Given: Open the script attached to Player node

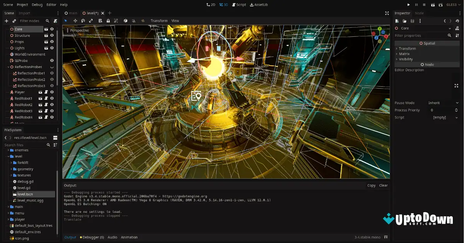Looking at the screenshot, I should (46, 92).
